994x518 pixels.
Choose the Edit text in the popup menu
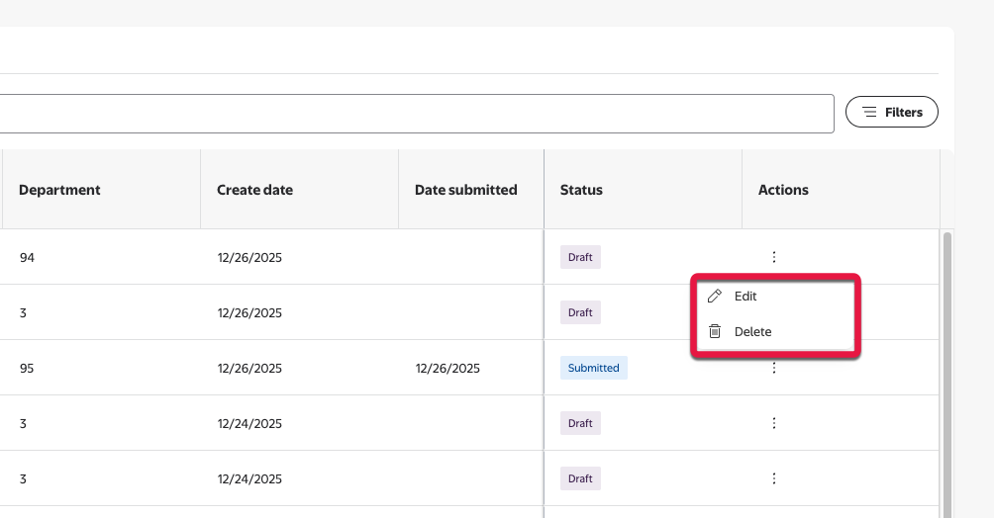[745, 297]
